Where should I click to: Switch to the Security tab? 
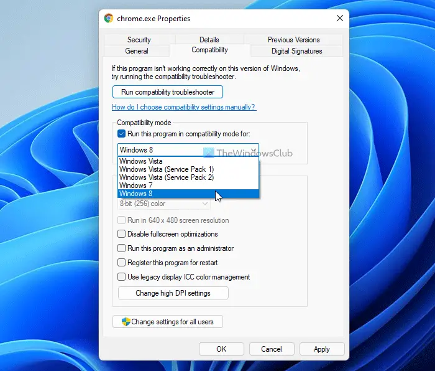(x=139, y=40)
